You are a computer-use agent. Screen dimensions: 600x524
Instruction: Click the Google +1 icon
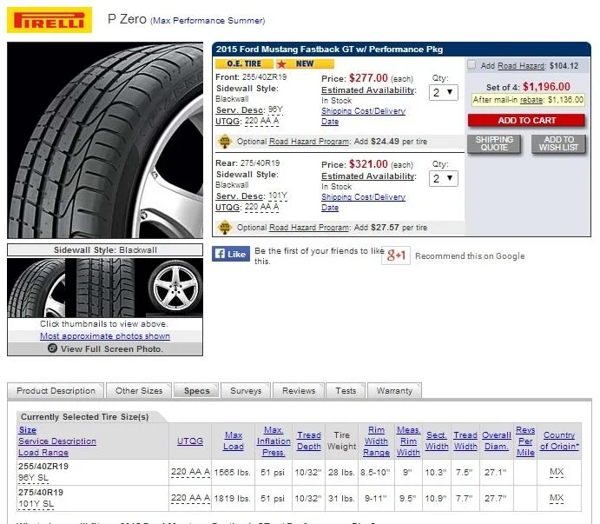[396, 255]
